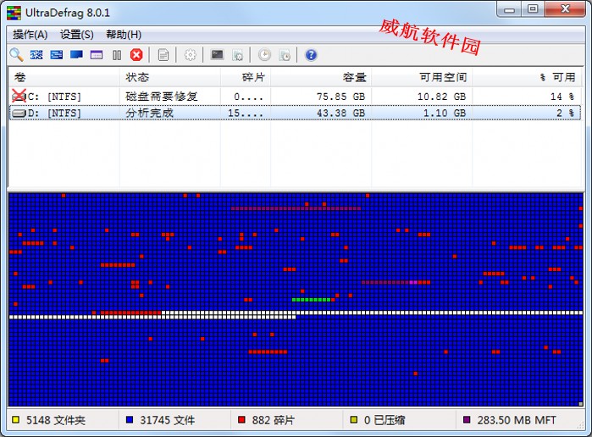
Task: Open the fragmentation report document icon
Action: [x=163, y=55]
